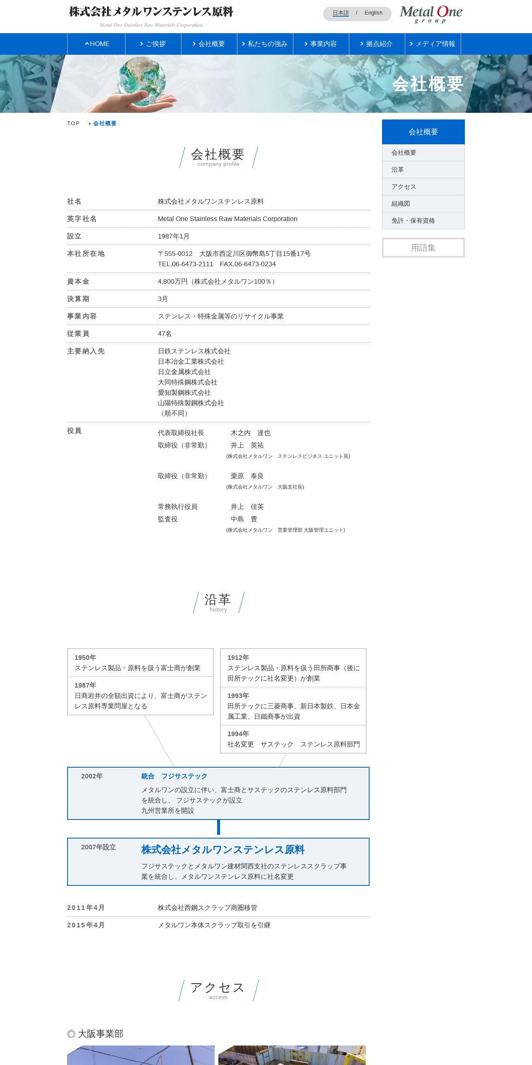Select the 日本語 language link
The height and width of the screenshot is (1065, 532).
341,13
